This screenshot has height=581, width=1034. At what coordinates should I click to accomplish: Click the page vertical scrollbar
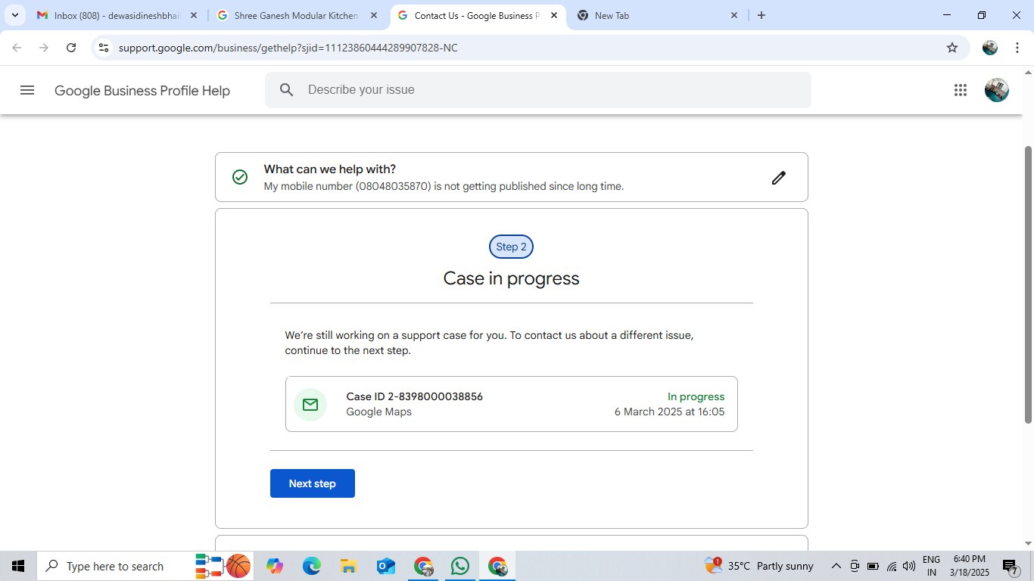(x=1028, y=284)
